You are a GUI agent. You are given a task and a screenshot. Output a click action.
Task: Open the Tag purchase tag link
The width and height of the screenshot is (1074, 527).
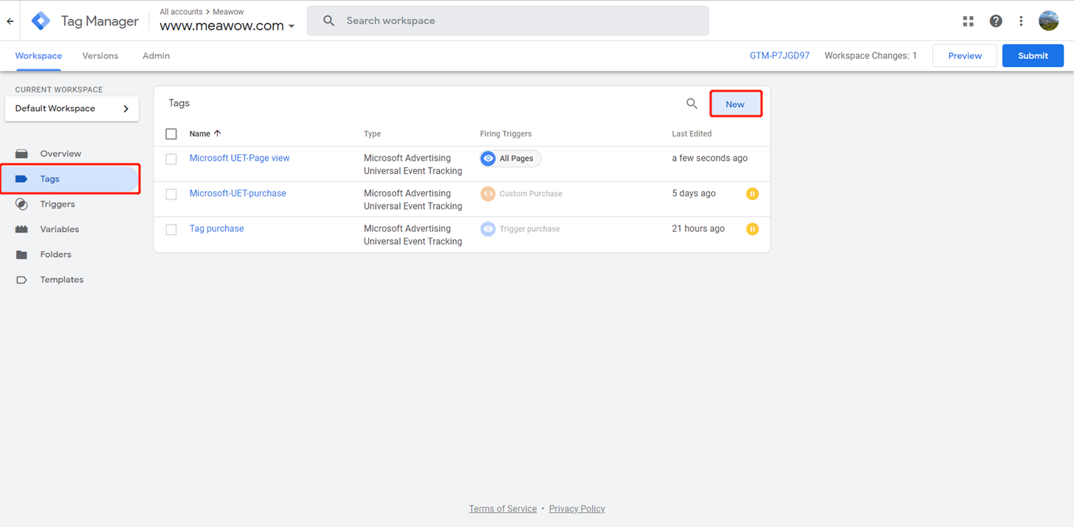tap(216, 229)
